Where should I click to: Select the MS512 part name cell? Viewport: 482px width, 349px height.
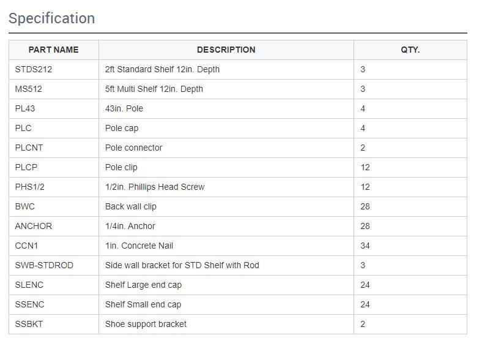[x=54, y=89]
